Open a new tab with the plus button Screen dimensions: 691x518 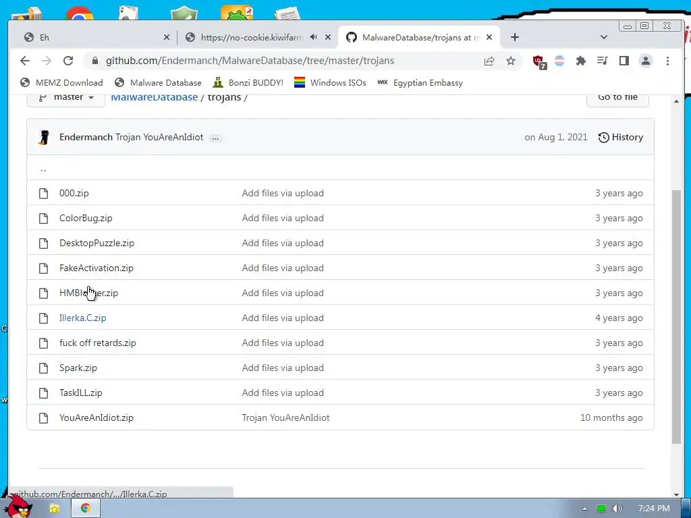pyautogui.click(x=515, y=37)
